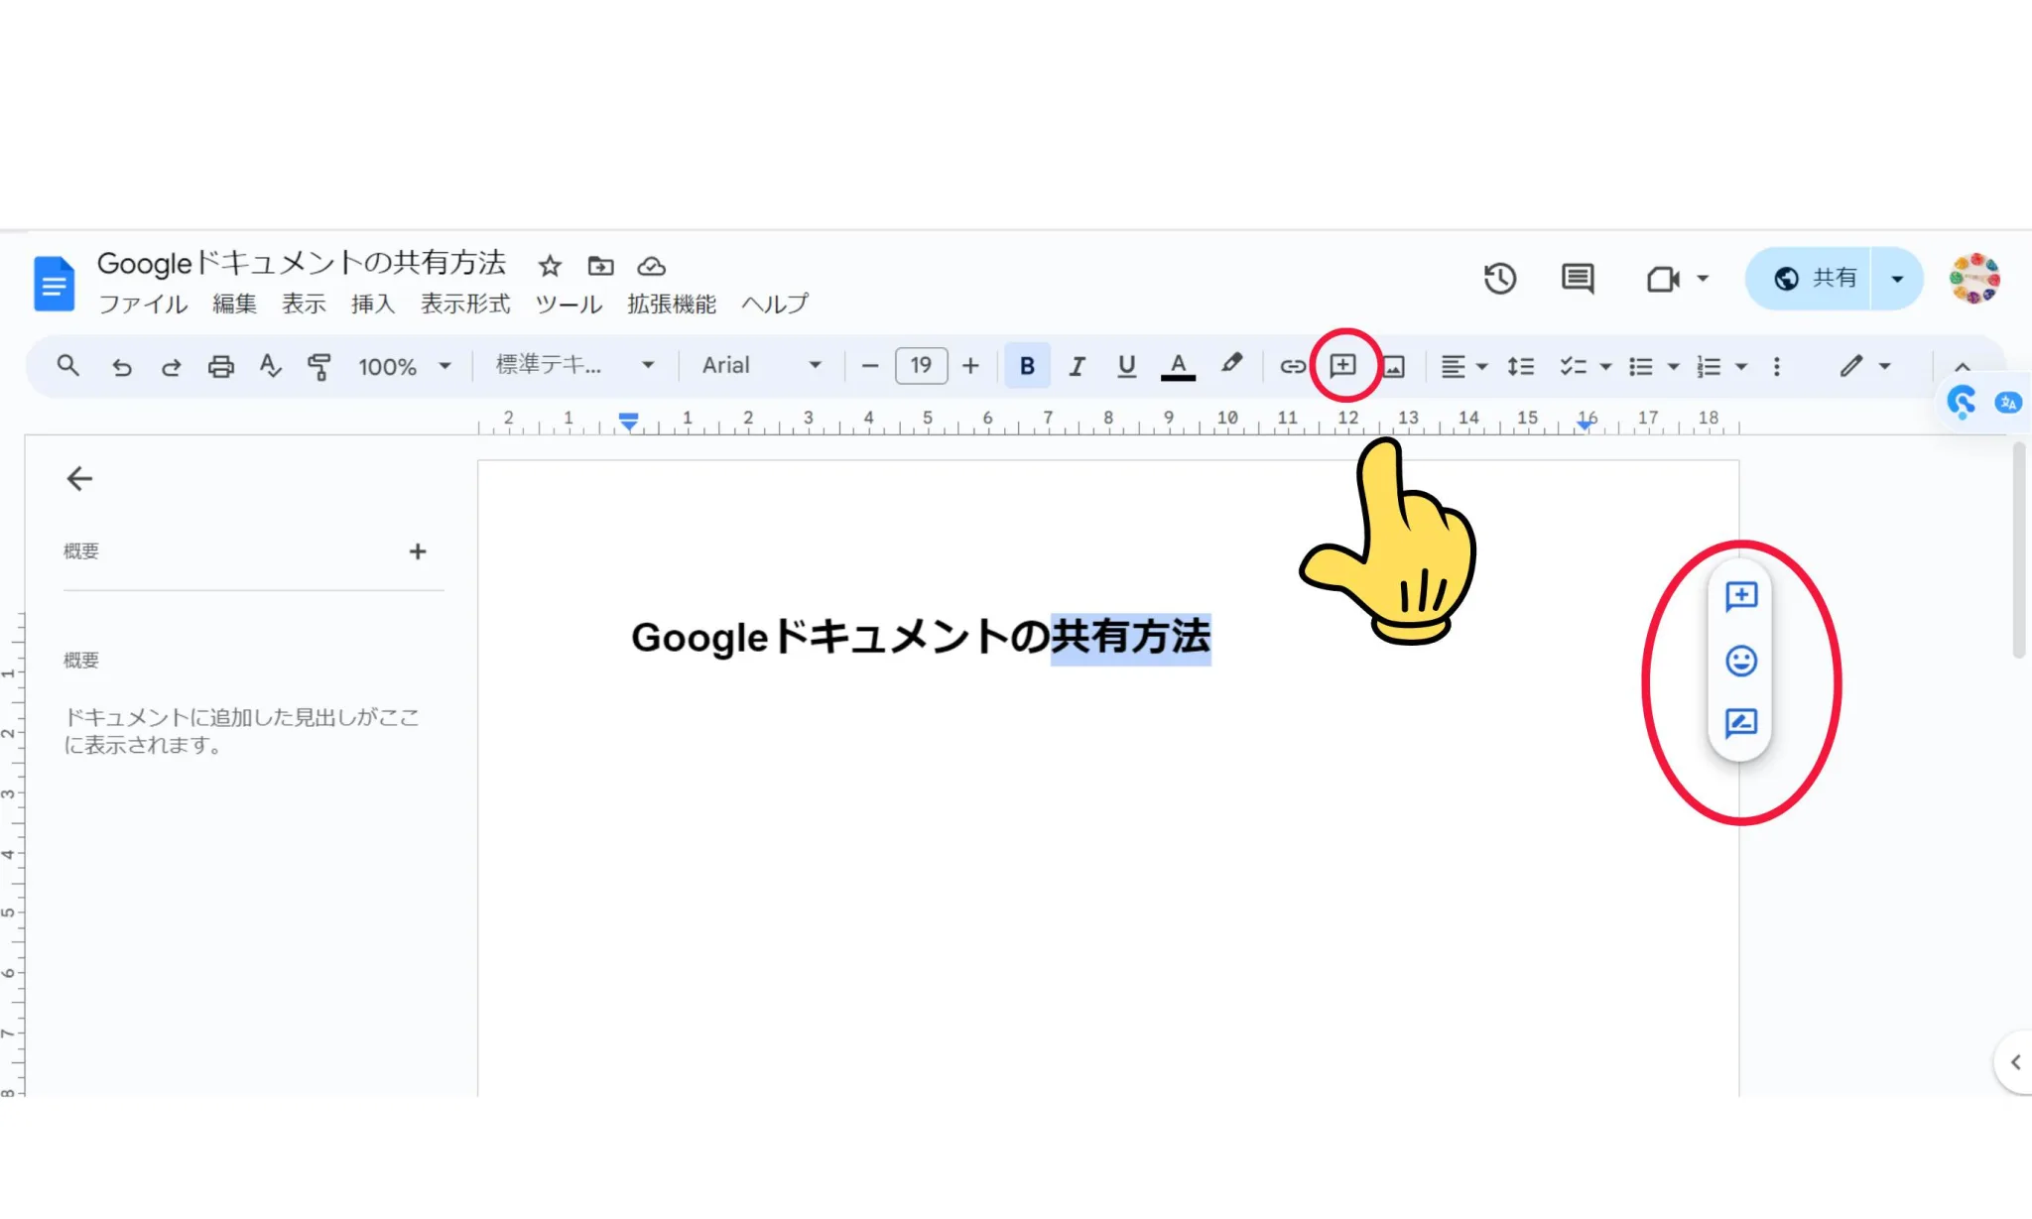This screenshot has width=2032, height=1219.
Task: Open the 挿入 menu
Action: [373, 304]
